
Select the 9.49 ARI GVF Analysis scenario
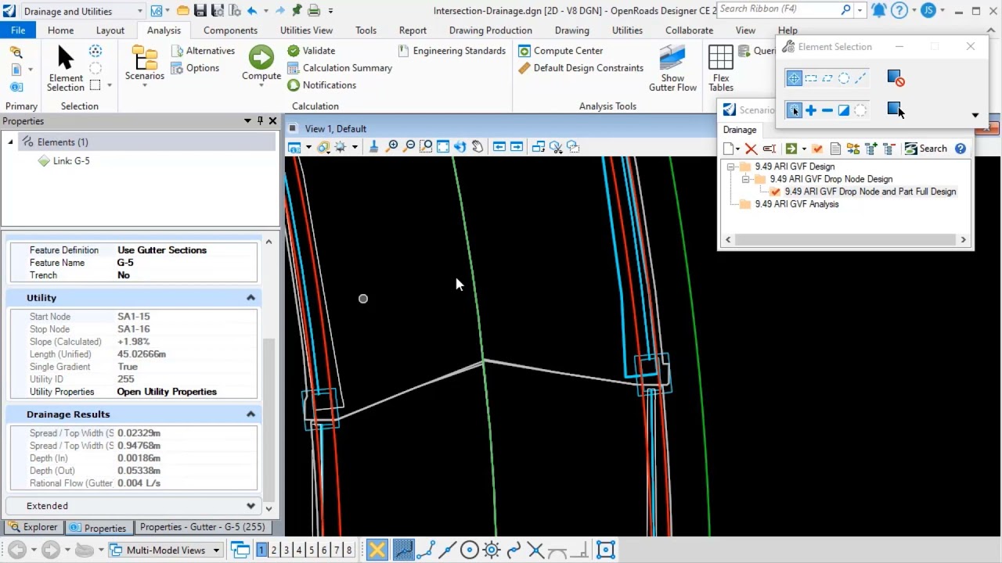click(x=796, y=204)
